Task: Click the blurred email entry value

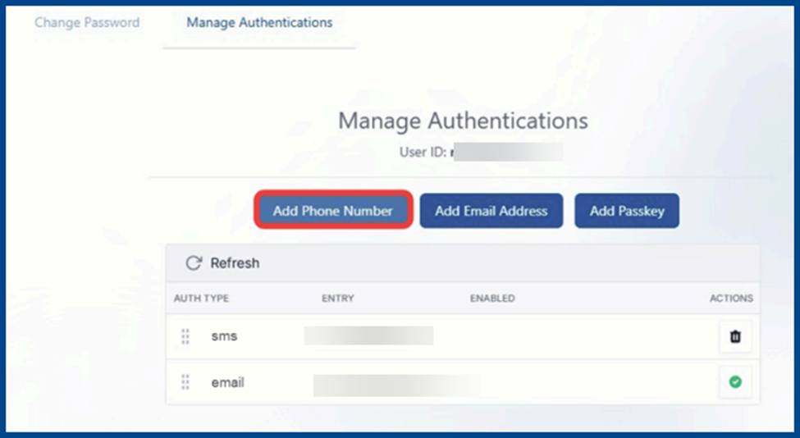Action: pos(396,385)
